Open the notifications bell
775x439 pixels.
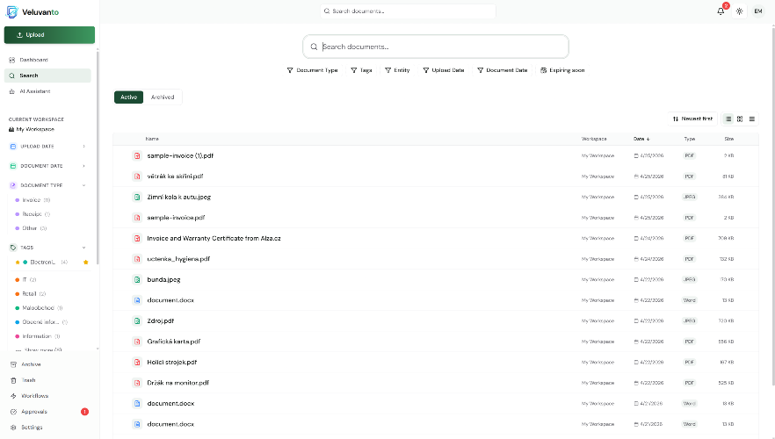point(721,11)
